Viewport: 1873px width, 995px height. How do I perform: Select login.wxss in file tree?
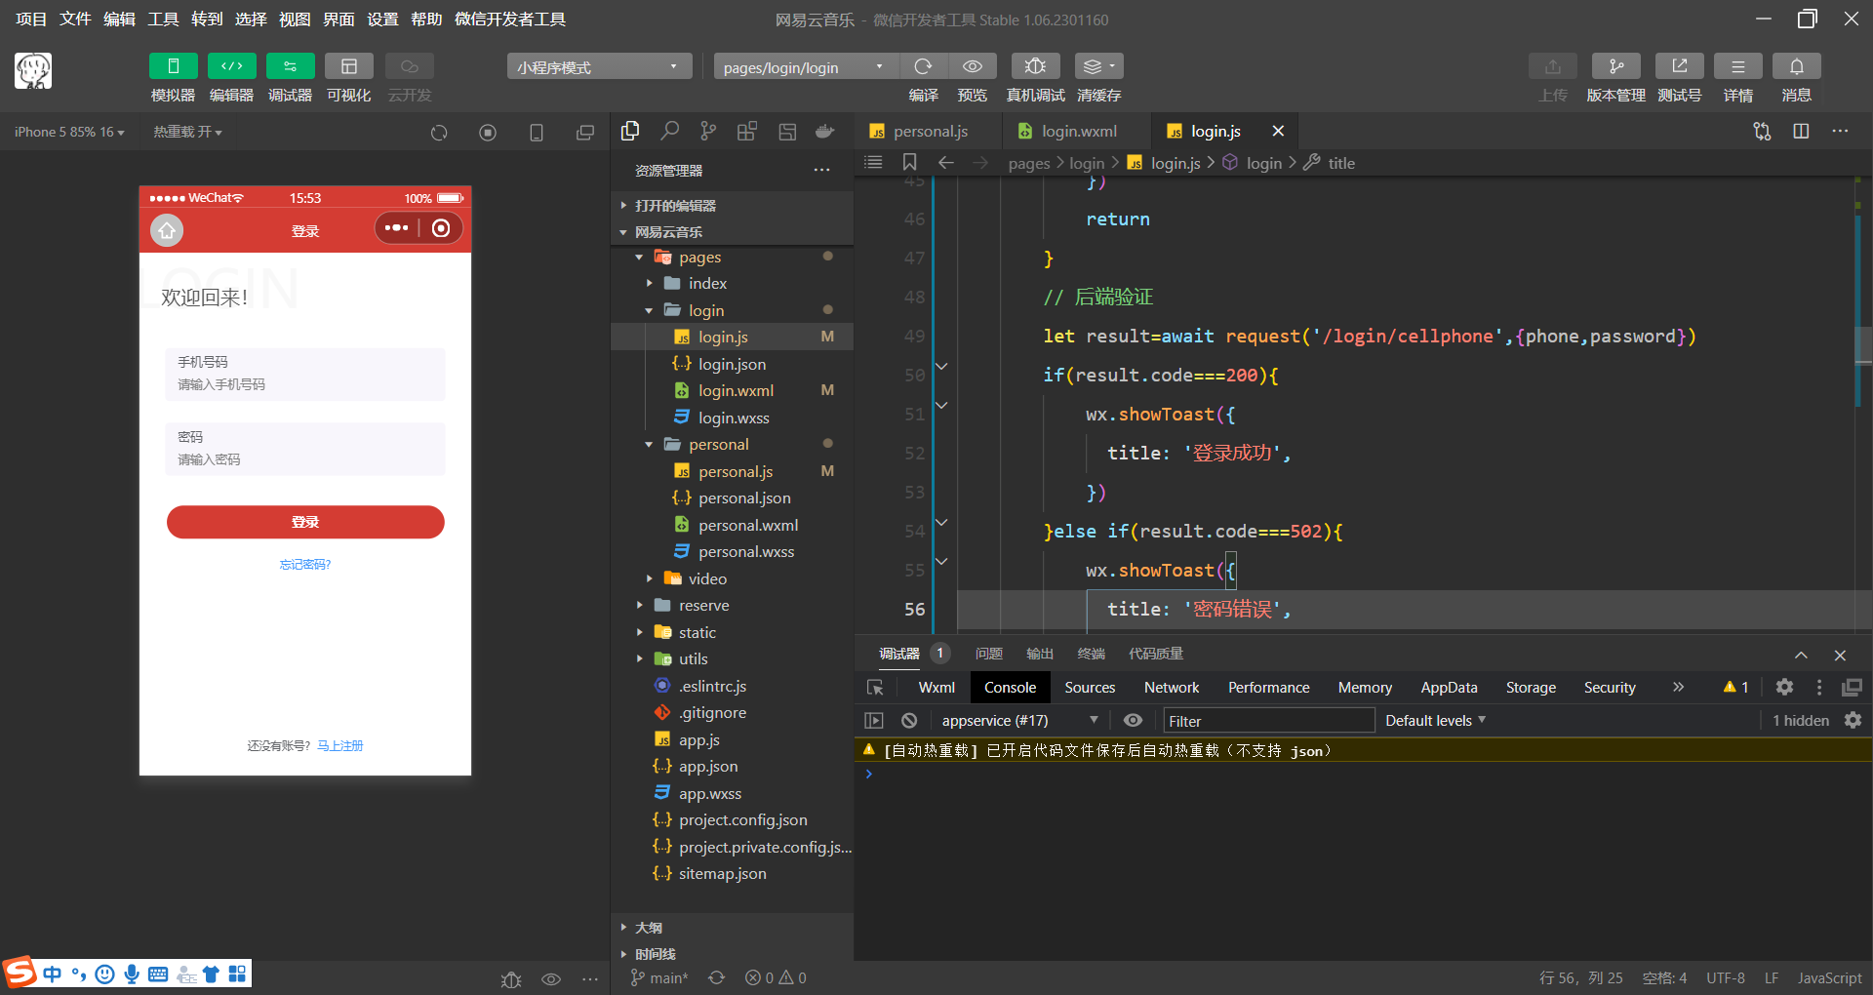point(732,418)
